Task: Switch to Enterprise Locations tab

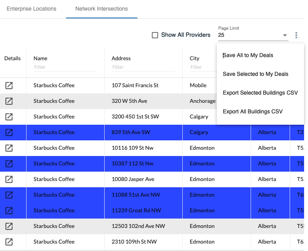Action: coord(32,9)
